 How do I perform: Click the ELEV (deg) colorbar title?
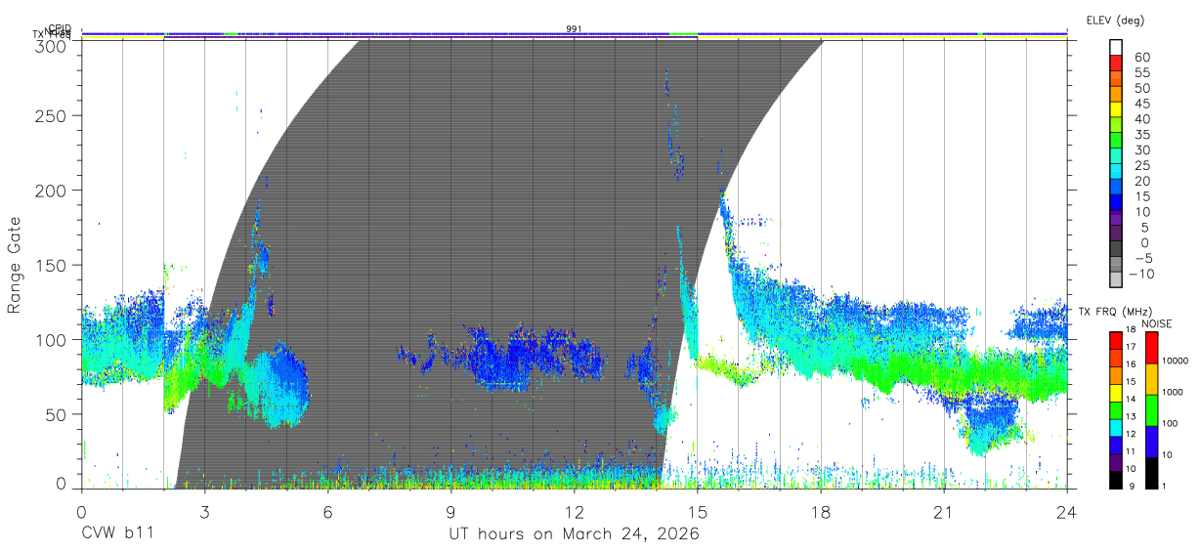1115,21
